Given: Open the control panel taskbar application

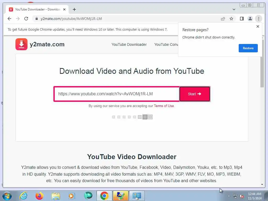Looking at the screenshot, I should [137, 196].
